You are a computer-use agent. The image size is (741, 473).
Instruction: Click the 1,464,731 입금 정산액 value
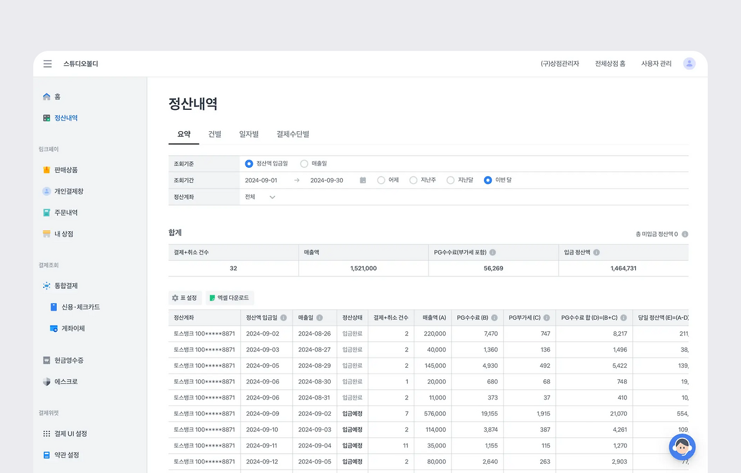pos(623,268)
